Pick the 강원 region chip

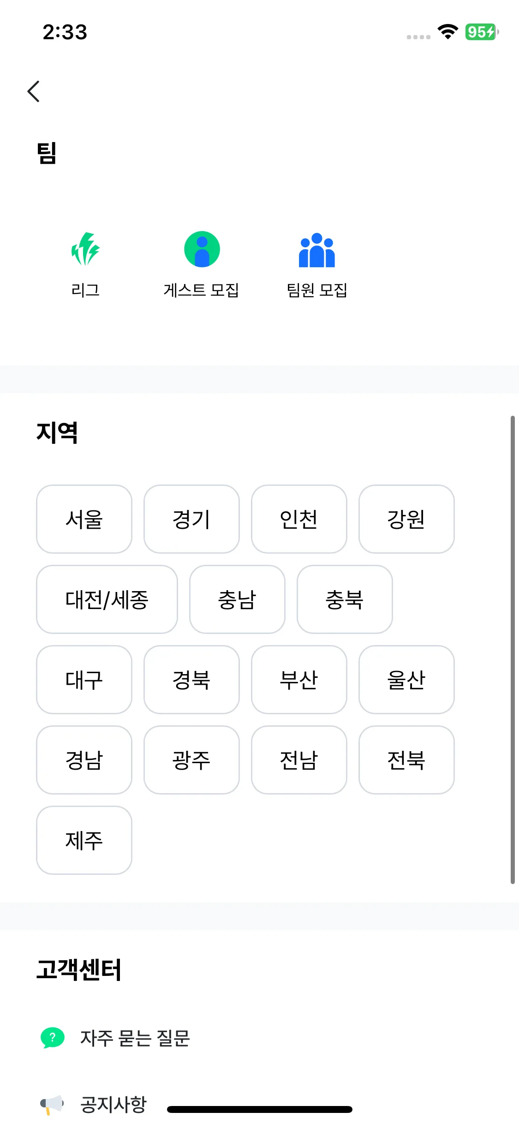tap(406, 519)
